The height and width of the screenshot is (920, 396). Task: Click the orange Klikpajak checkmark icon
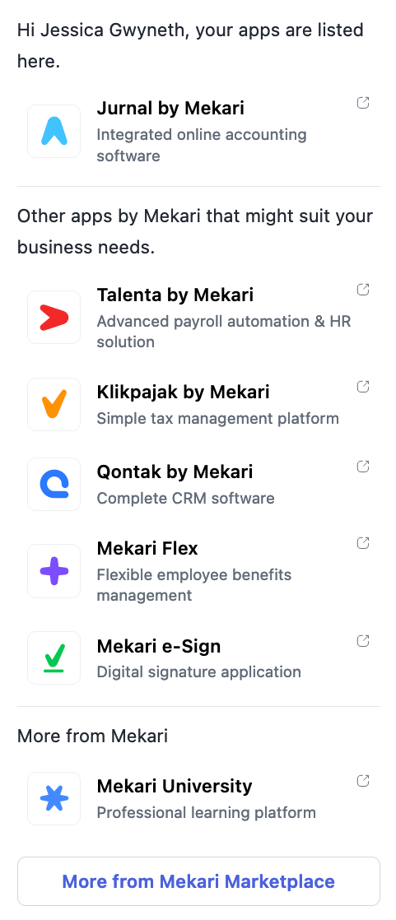[x=54, y=404]
